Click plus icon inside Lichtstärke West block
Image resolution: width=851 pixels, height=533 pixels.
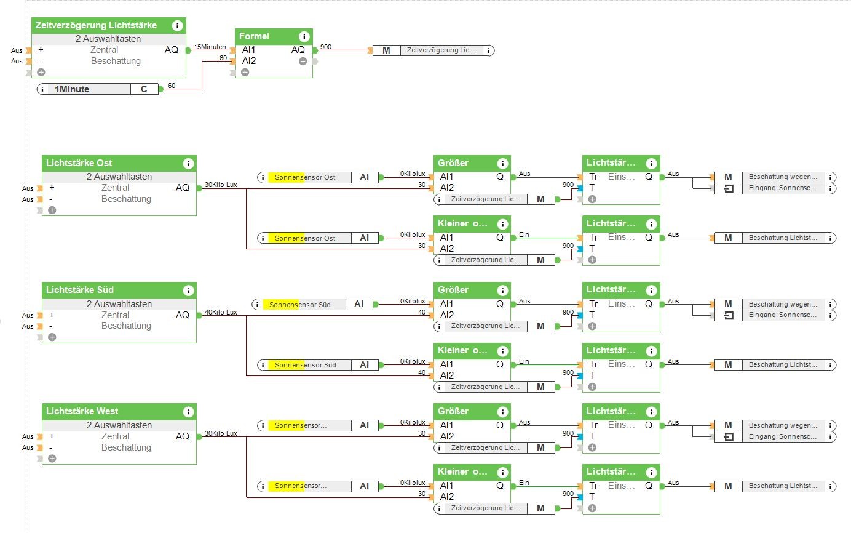(x=52, y=459)
